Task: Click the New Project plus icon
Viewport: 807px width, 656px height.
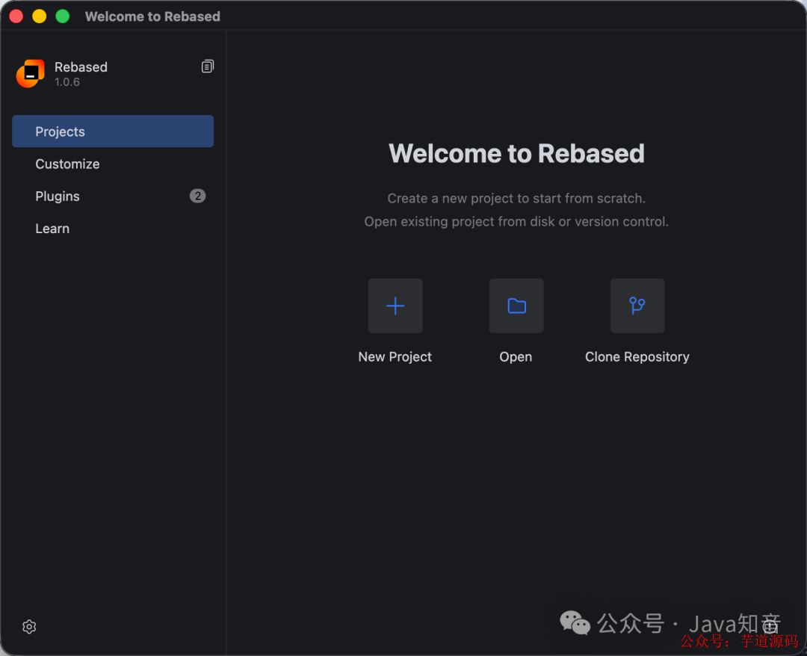Action: coord(395,306)
